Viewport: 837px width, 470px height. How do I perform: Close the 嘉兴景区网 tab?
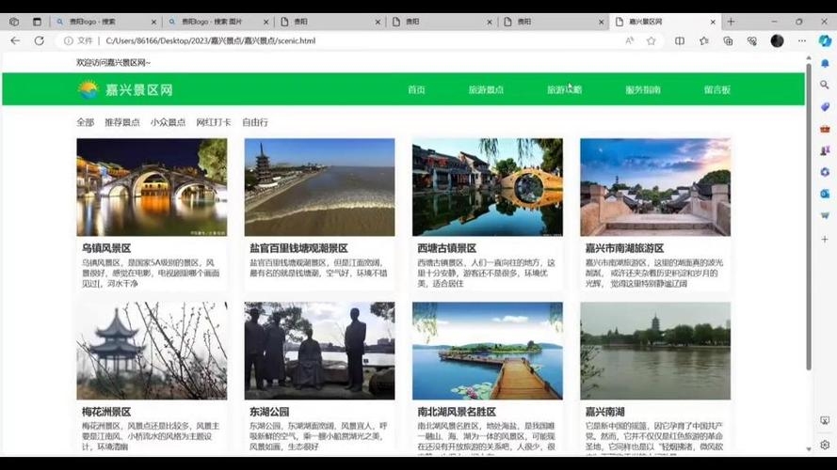713,22
